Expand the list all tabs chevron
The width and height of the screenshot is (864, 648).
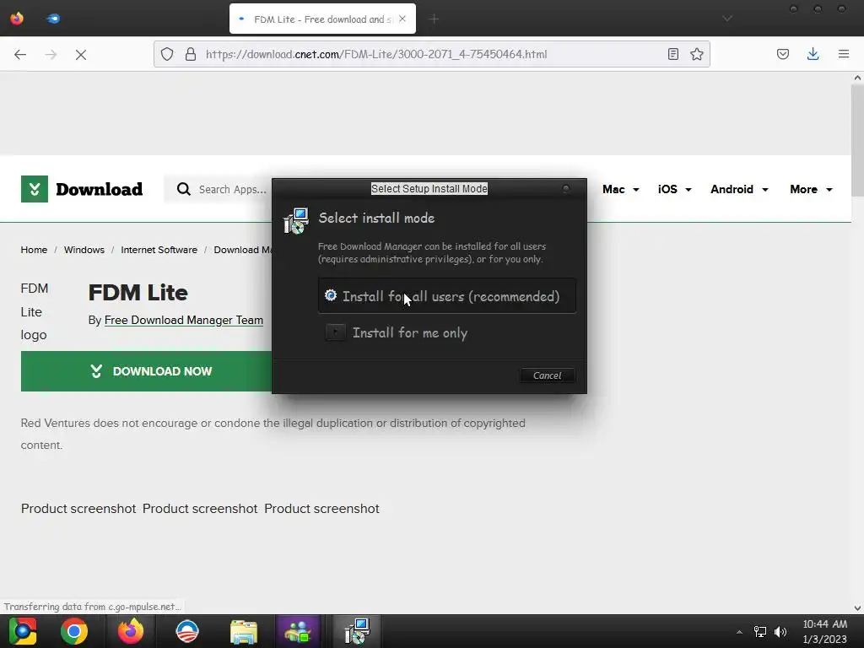coord(727,19)
